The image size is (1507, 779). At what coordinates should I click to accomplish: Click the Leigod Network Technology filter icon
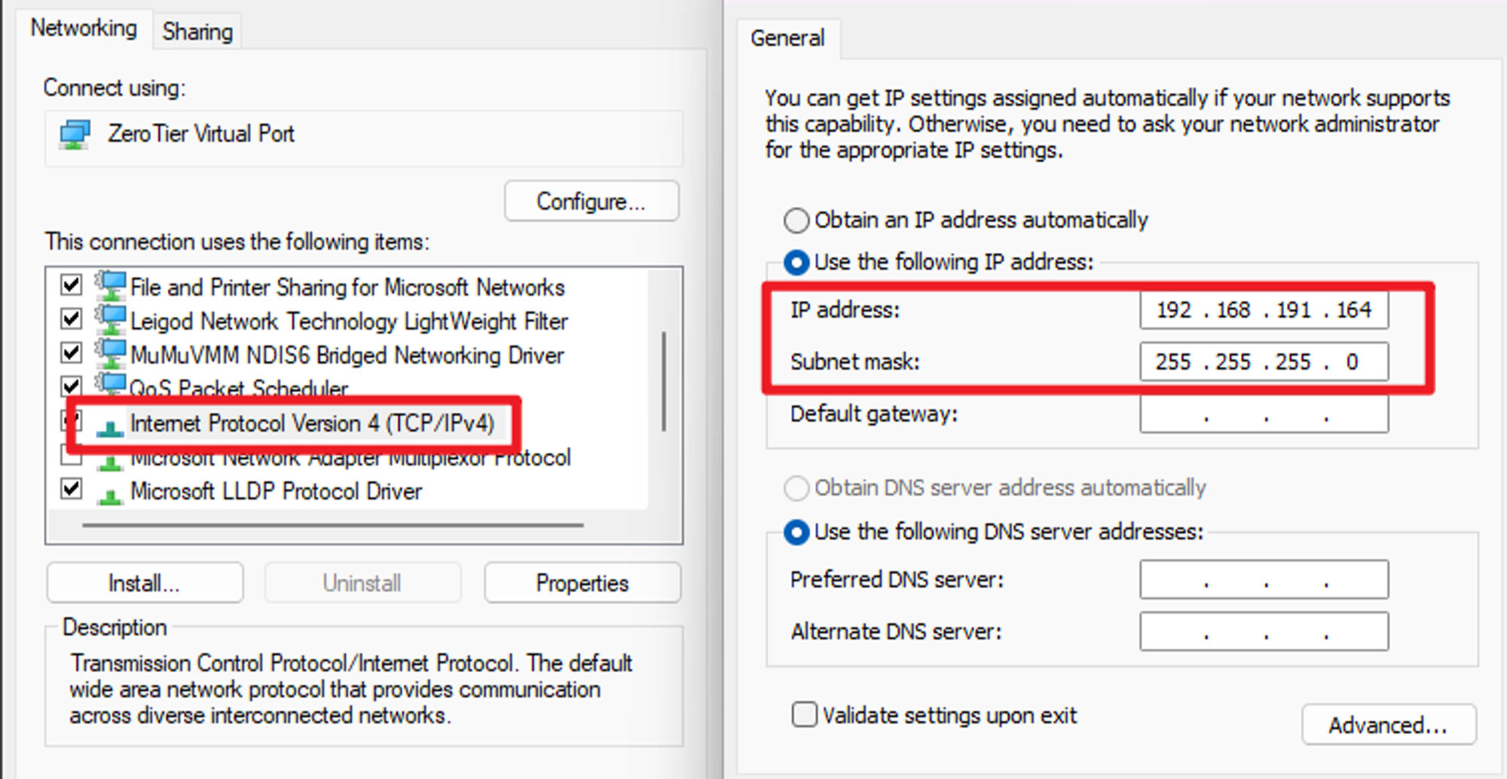[x=112, y=321]
